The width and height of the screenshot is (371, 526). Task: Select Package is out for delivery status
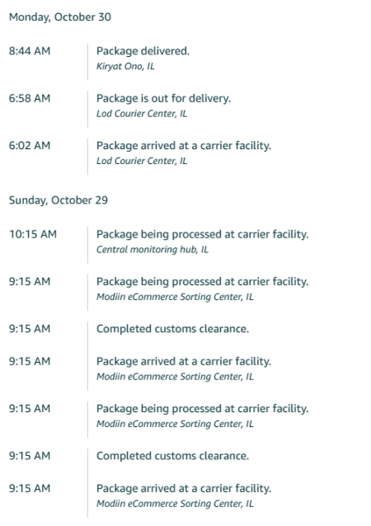tap(164, 98)
